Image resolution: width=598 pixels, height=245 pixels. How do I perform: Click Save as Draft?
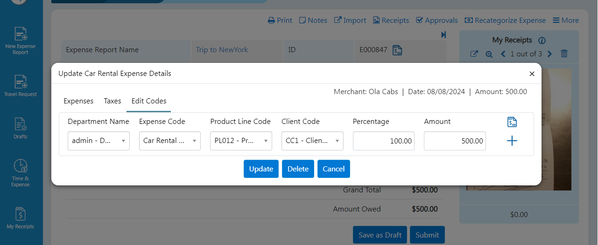[380, 235]
